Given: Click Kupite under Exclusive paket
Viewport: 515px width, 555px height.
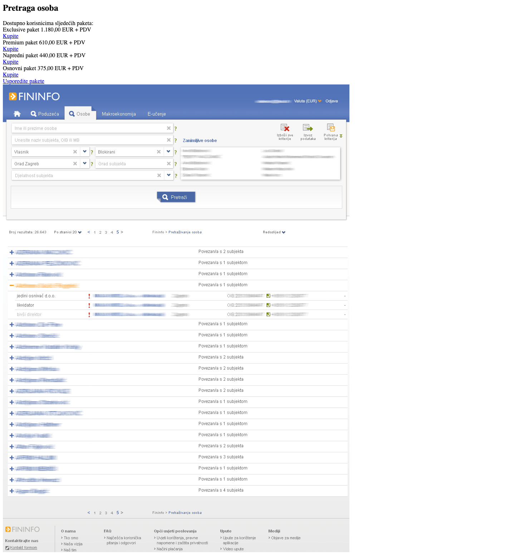Looking at the screenshot, I should pyautogui.click(x=11, y=36).
